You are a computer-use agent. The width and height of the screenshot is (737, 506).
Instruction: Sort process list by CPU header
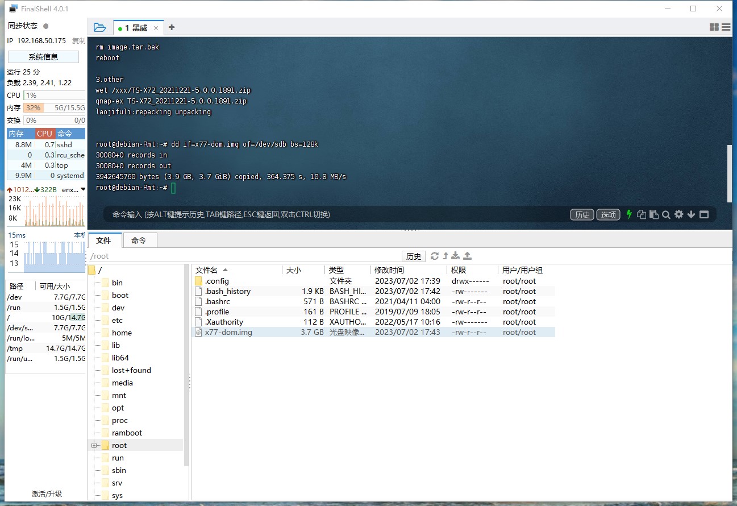pos(44,134)
